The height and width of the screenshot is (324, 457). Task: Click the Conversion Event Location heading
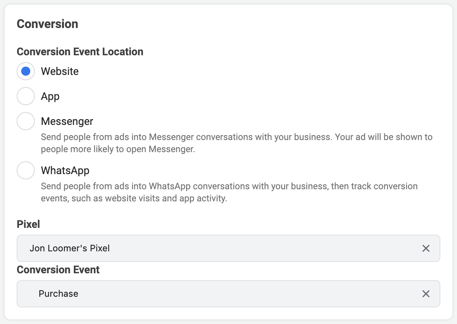(x=80, y=51)
